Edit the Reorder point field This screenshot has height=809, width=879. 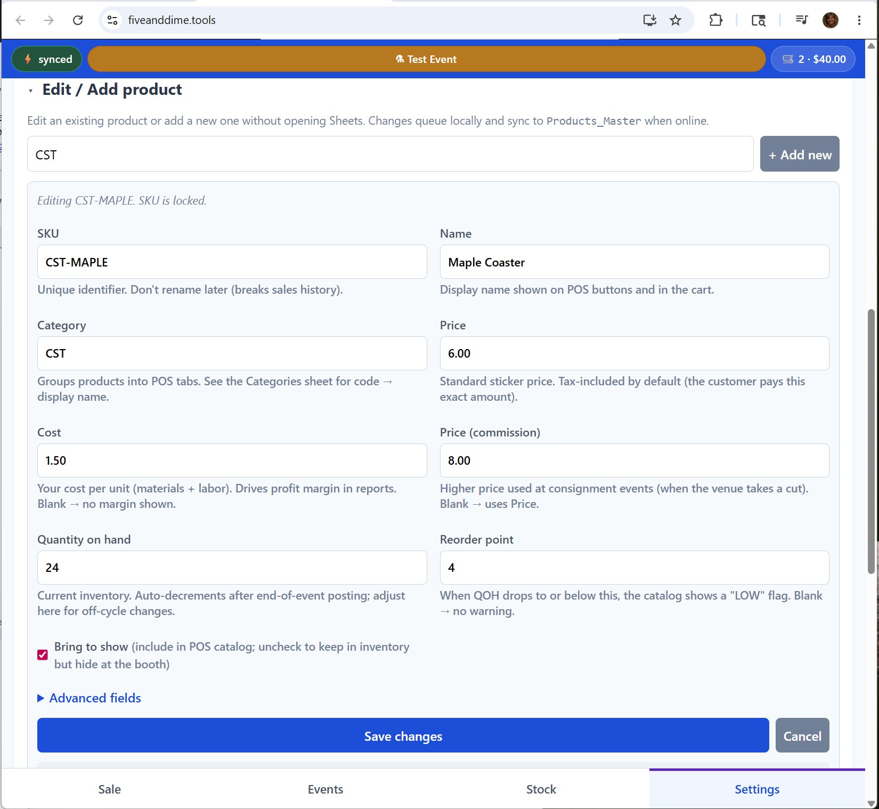point(634,568)
